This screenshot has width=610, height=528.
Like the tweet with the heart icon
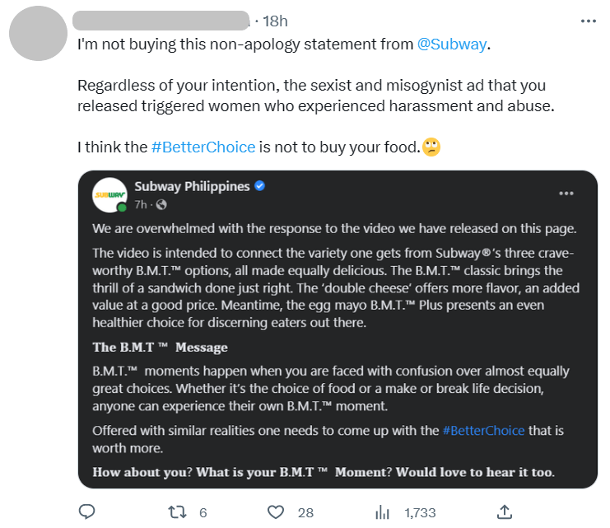pos(276,512)
